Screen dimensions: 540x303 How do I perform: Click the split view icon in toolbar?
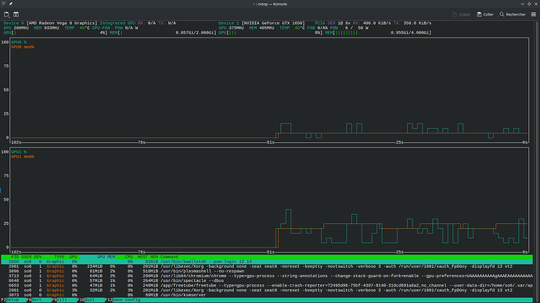point(16,14)
